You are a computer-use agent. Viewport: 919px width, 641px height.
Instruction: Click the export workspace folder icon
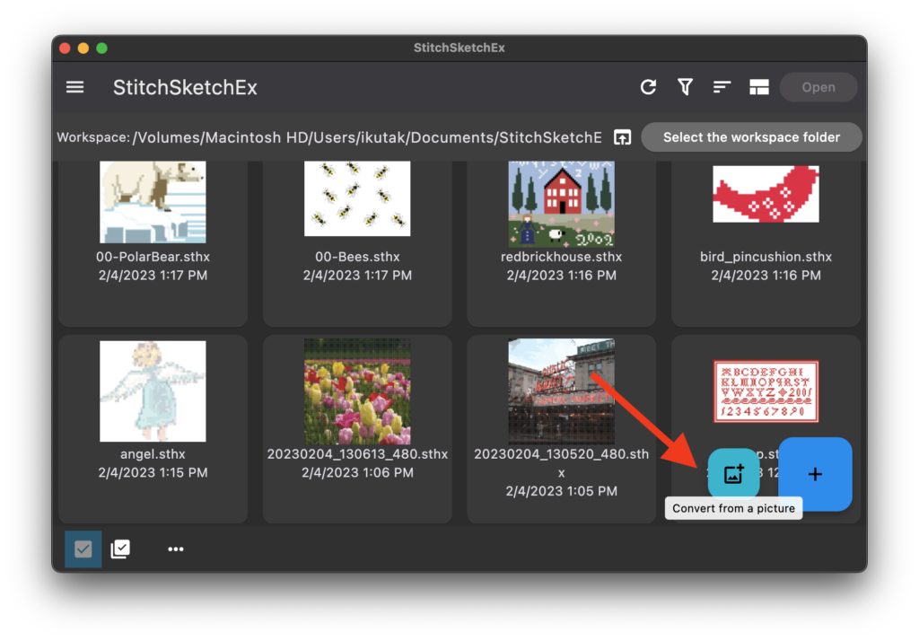point(622,137)
